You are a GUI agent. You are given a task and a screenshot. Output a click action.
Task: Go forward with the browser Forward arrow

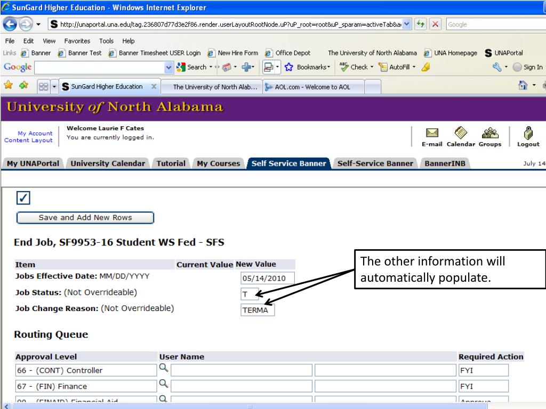(26, 24)
